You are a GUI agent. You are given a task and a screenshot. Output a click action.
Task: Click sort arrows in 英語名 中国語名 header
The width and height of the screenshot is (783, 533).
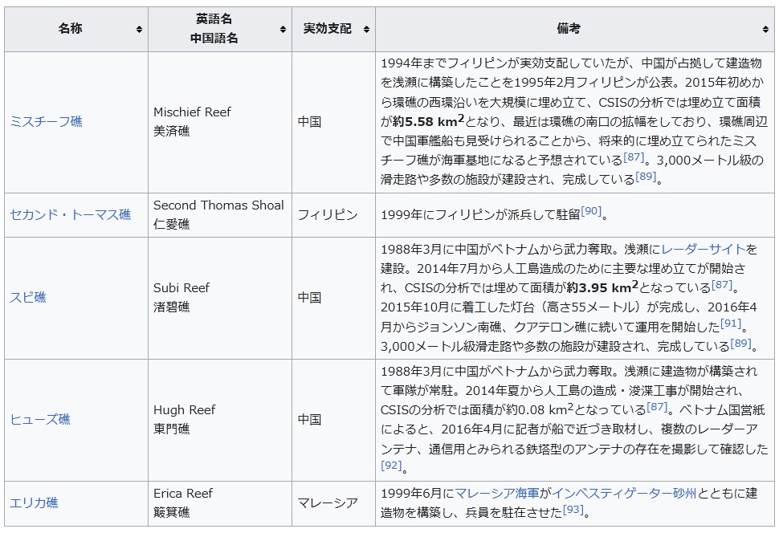[x=283, y=30]
